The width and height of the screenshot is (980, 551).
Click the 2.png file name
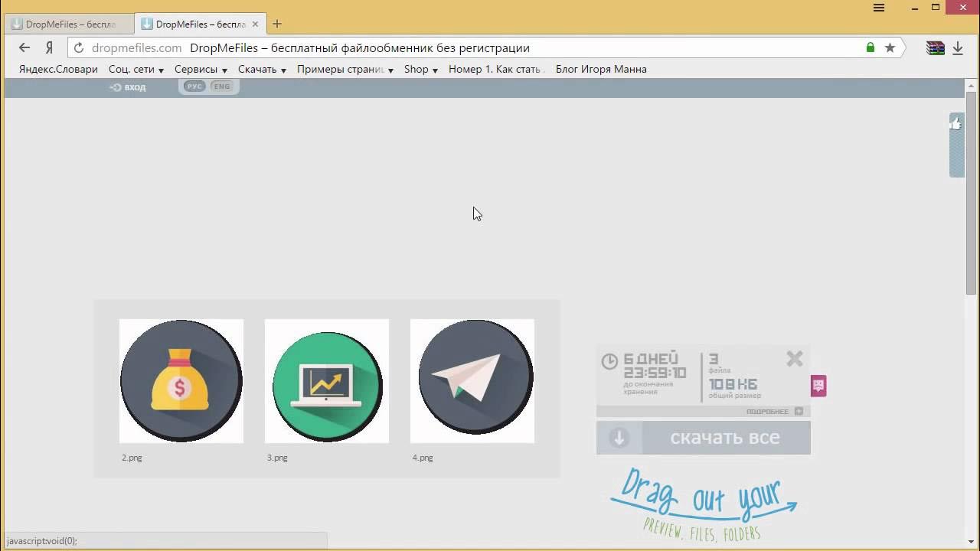pos(132,458)
